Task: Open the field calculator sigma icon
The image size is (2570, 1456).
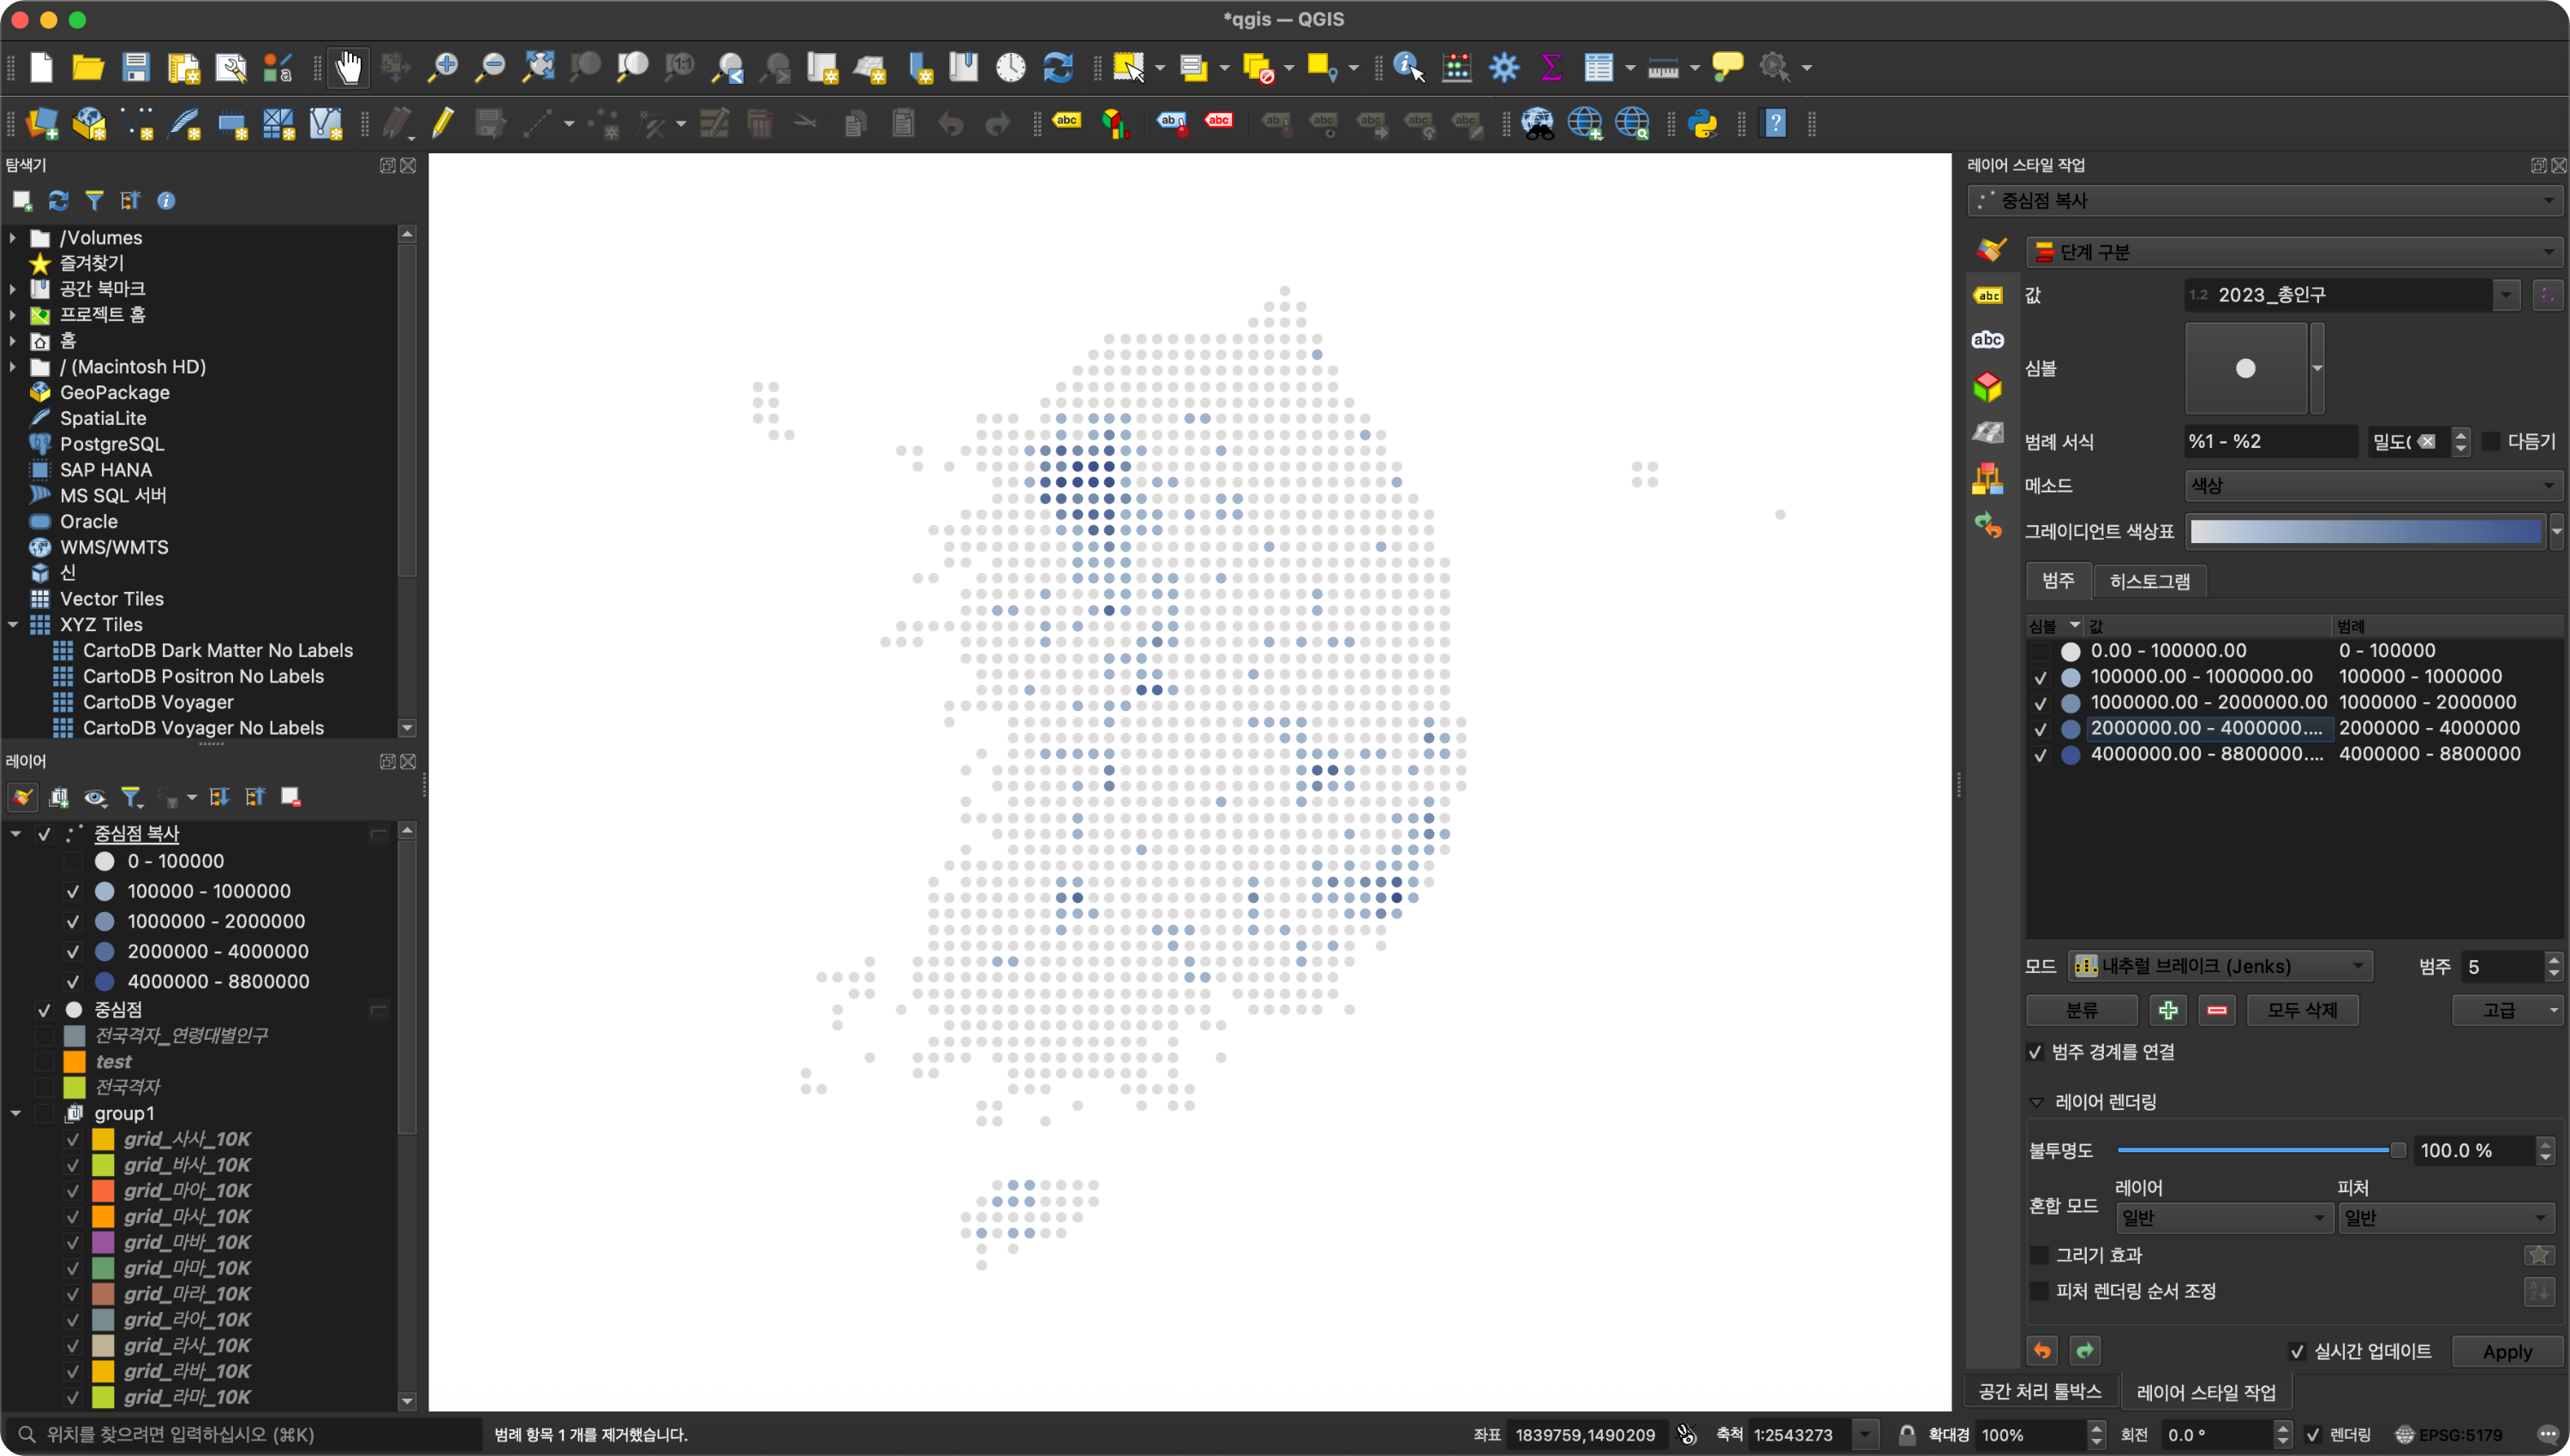Action: click(1551, 68)
